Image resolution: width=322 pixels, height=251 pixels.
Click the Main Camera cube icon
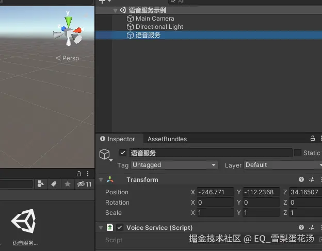[x=130, y=19]
